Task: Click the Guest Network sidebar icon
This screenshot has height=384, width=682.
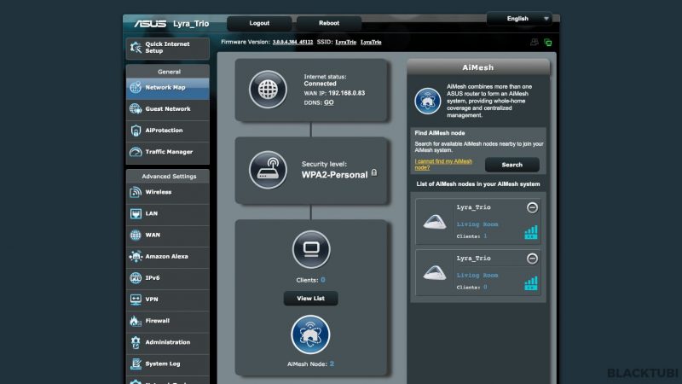Action: [x=136, y=109]
